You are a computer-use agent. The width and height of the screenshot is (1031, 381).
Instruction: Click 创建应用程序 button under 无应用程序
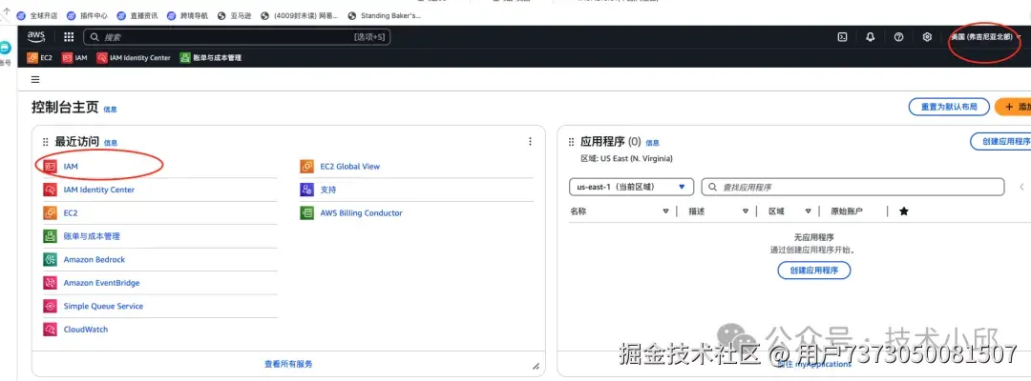814,271
